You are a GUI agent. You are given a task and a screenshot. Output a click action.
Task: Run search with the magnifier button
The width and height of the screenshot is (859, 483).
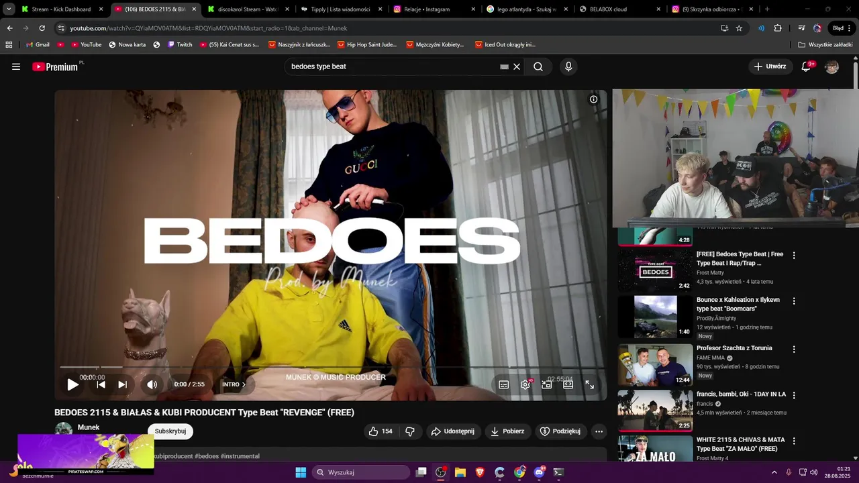(538, 66)
